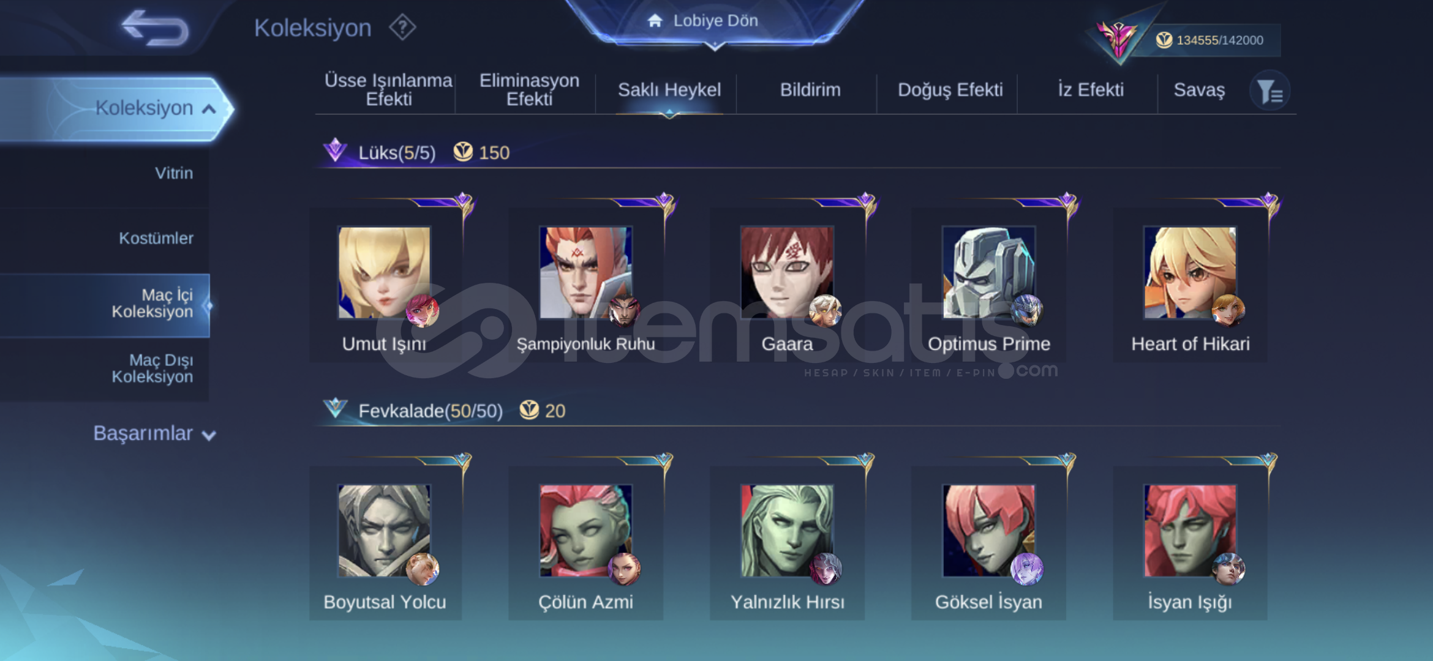Viewport: 1433px width, 661px height.
Task: Select Maç Dışı Koleksiyon in sidebar
Action: tap(152, 368)
